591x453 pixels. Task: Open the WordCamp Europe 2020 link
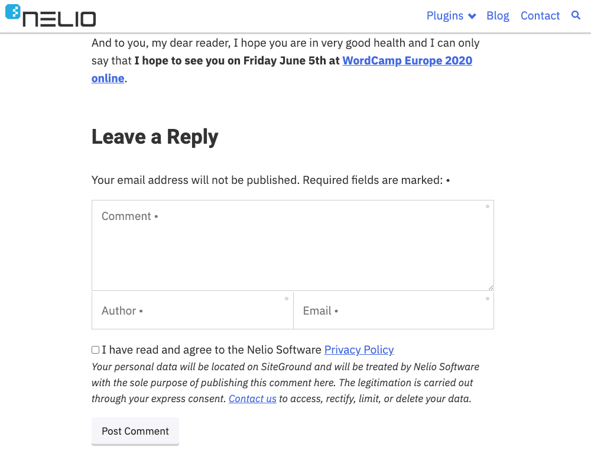(x=407, y=60)
